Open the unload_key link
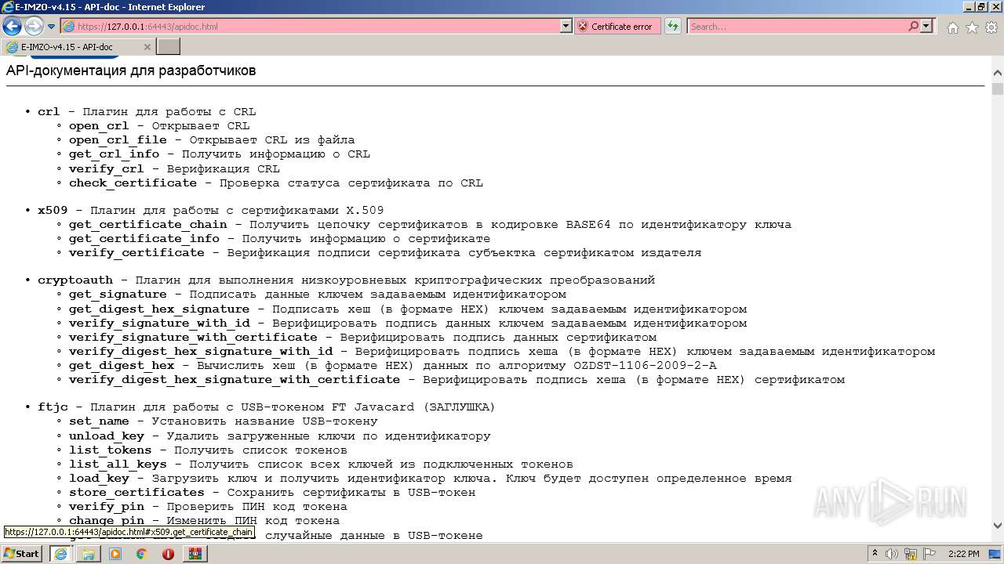The height and width of the screenshot is (564, 1004). click(107, 436)
